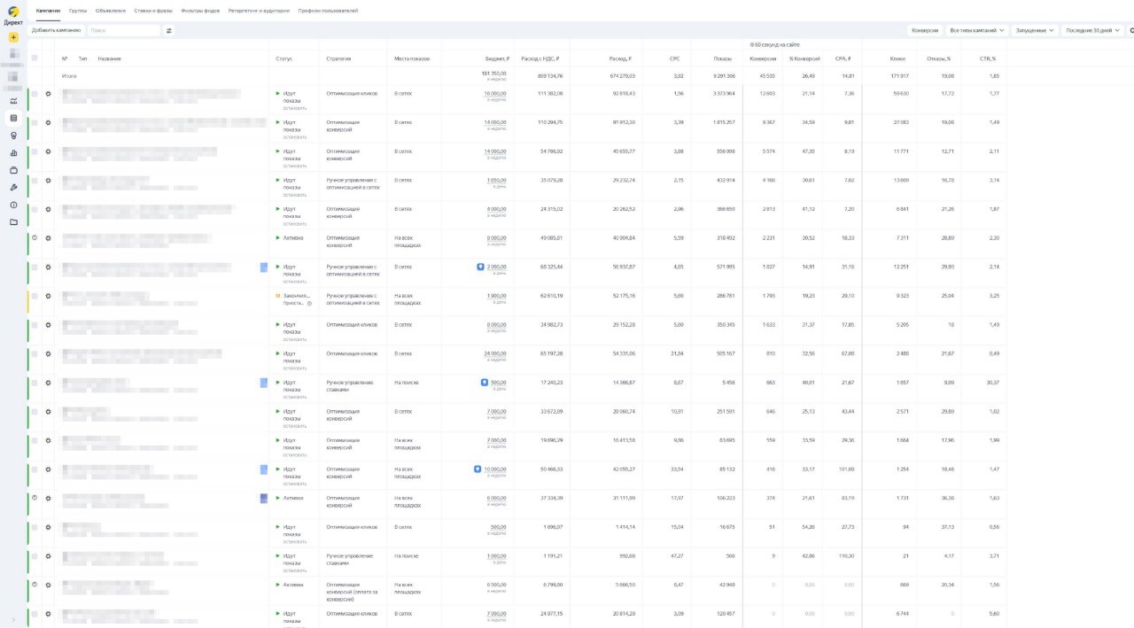Image resolution: width=1134 pixels, height=628 pixels.
Task: Sort by the CTR, % column header
Action: 987,58
